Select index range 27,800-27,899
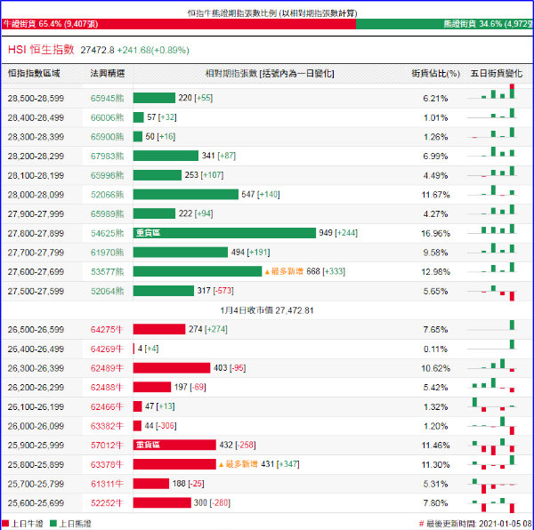 click(x=36, y=233)
